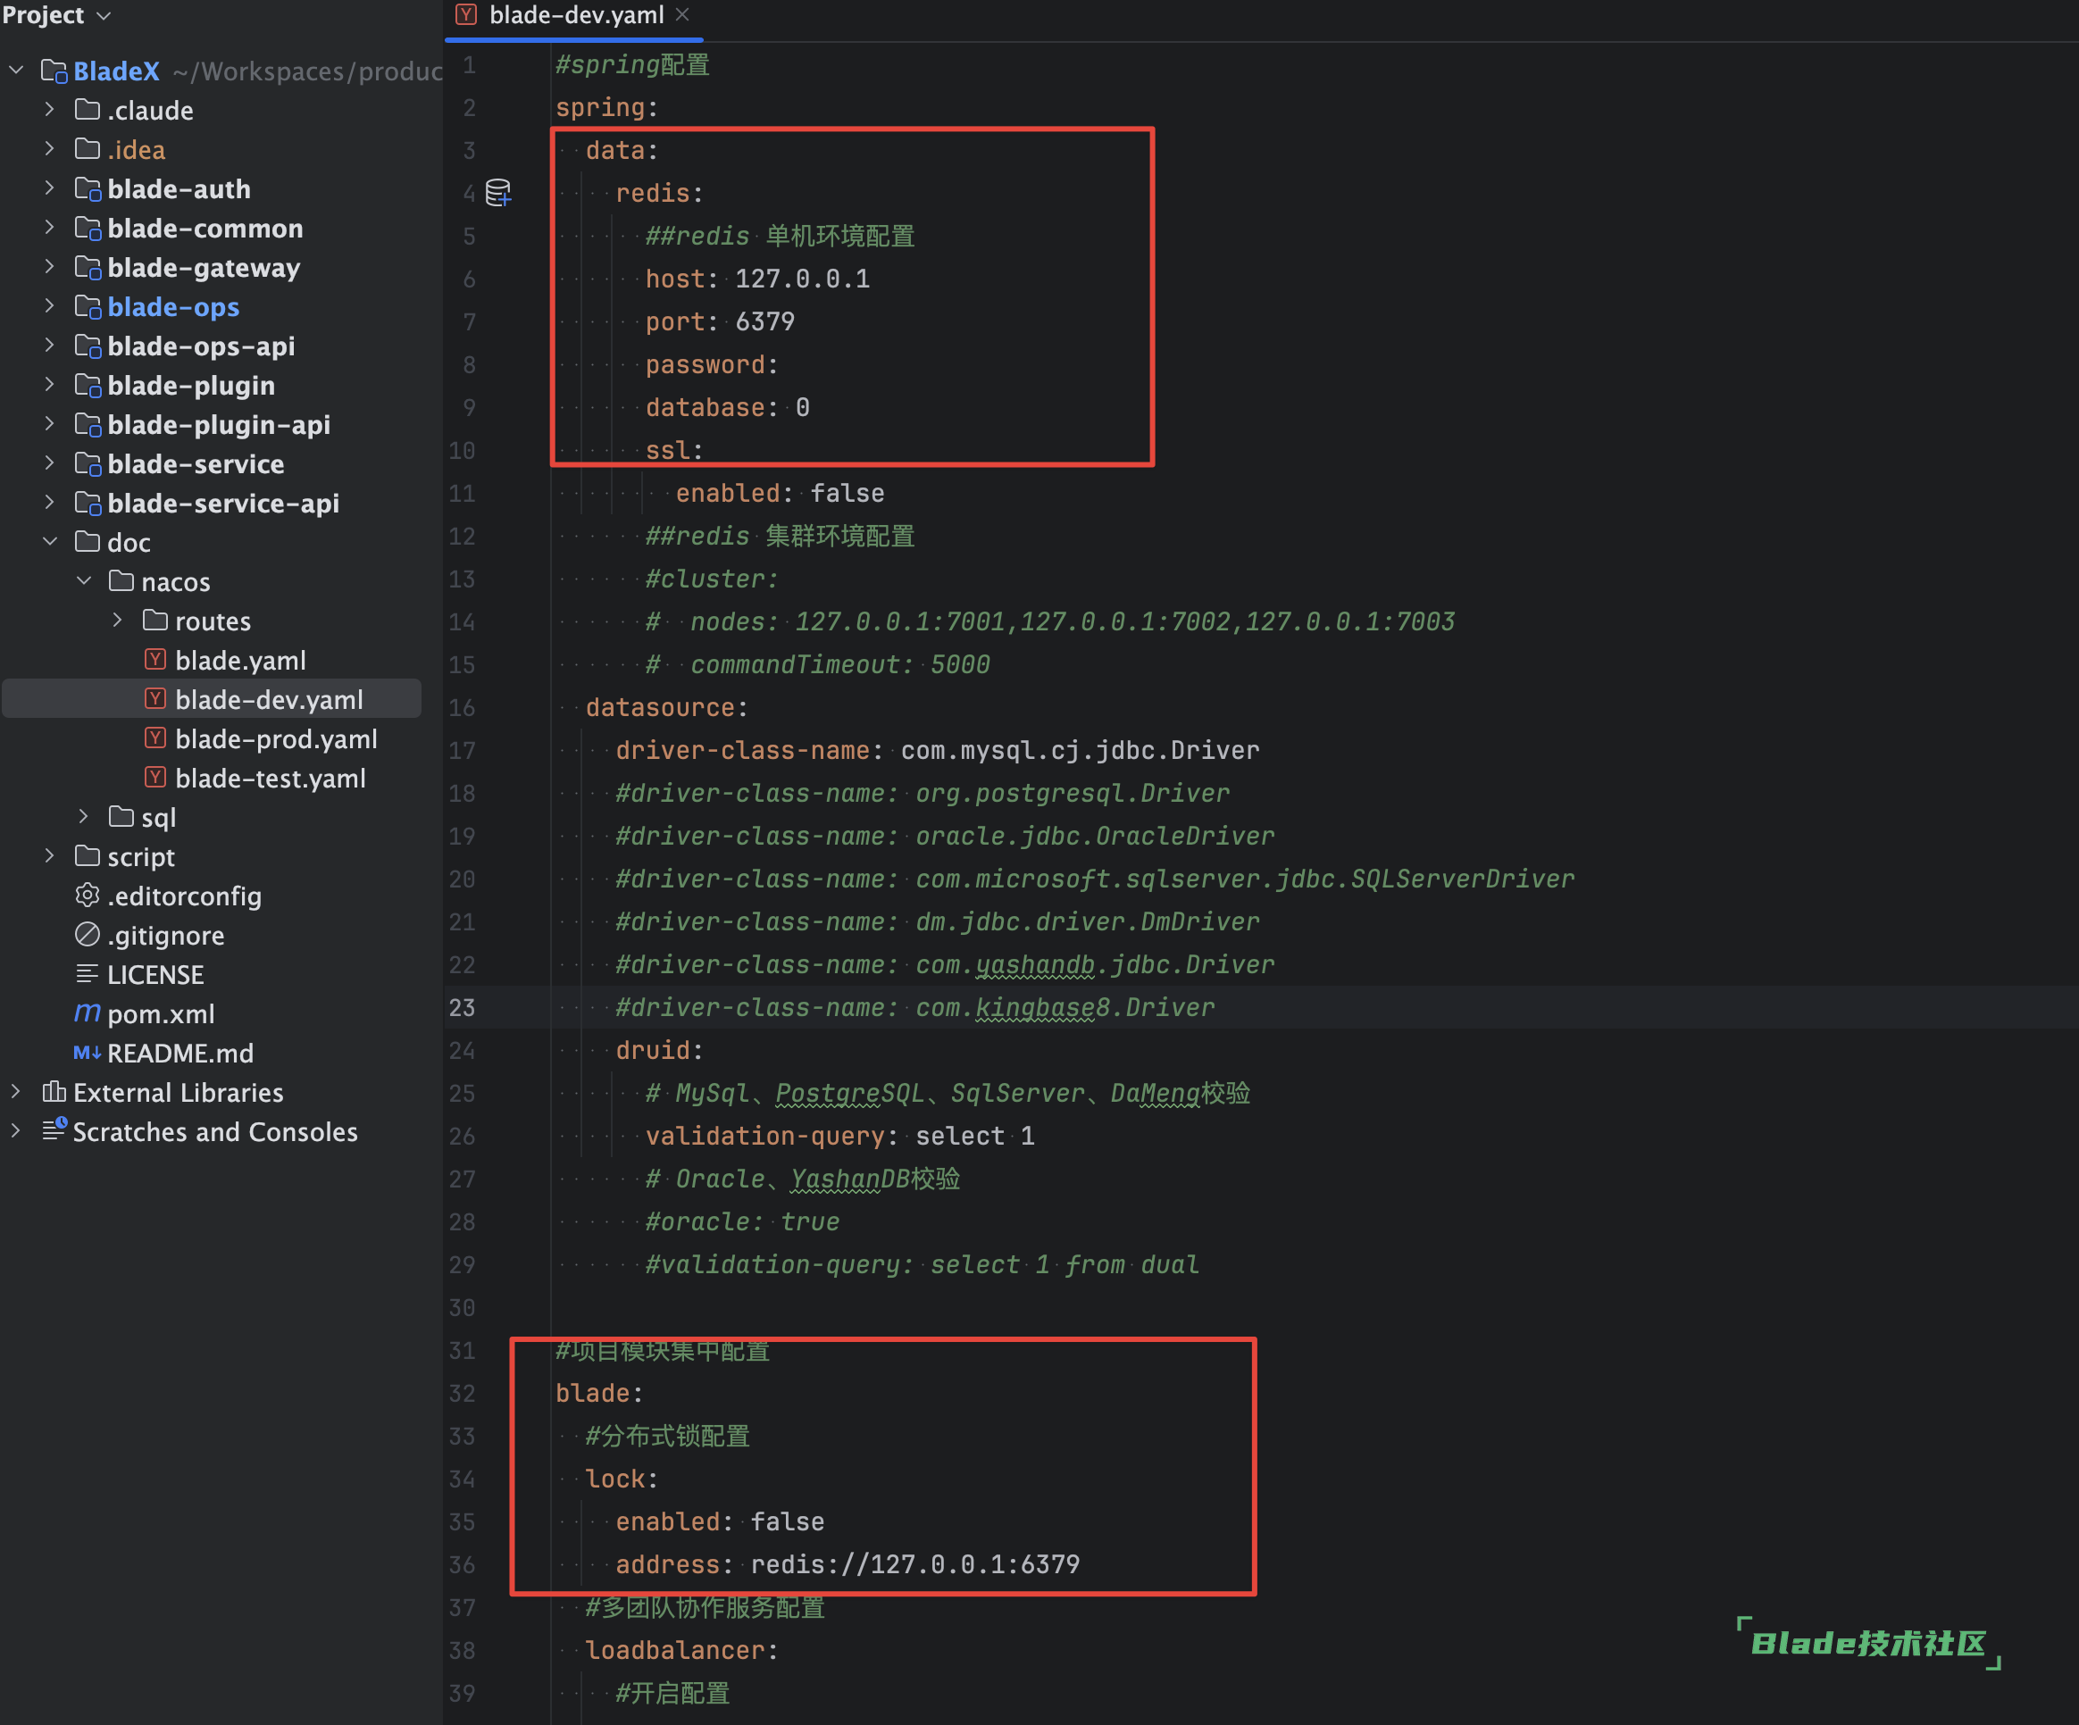The image size is (2079, 1725).
Task: Click the text file icon of LICENSE
Action: (x=88, y=974)
